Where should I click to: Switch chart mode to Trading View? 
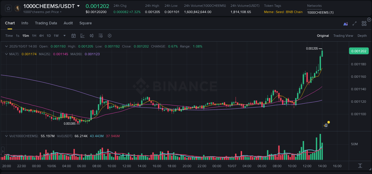point(343,36)
